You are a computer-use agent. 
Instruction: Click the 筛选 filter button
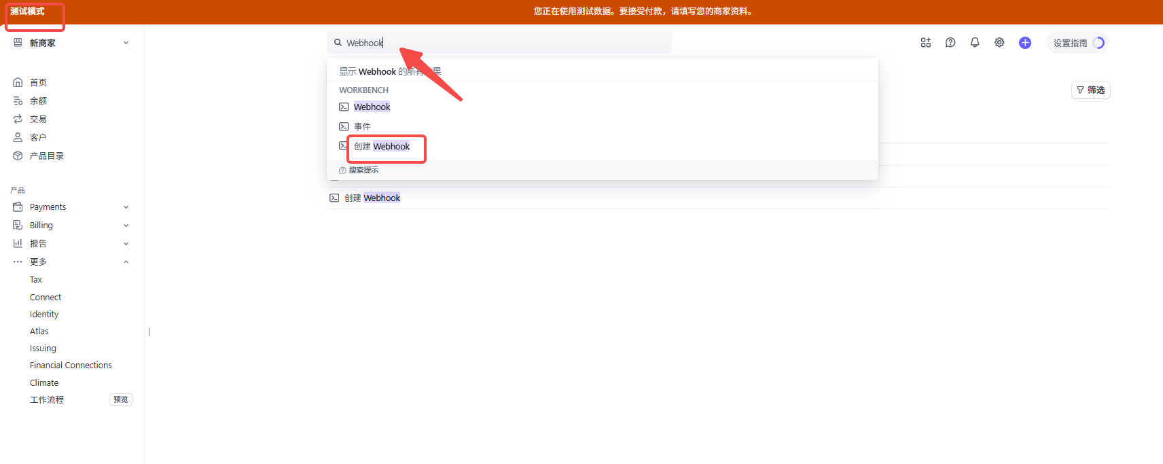click(1090, 90)
